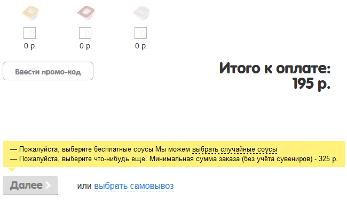
Task: Click the 'Итого к оплате:' heading
Action: [275, 68]
